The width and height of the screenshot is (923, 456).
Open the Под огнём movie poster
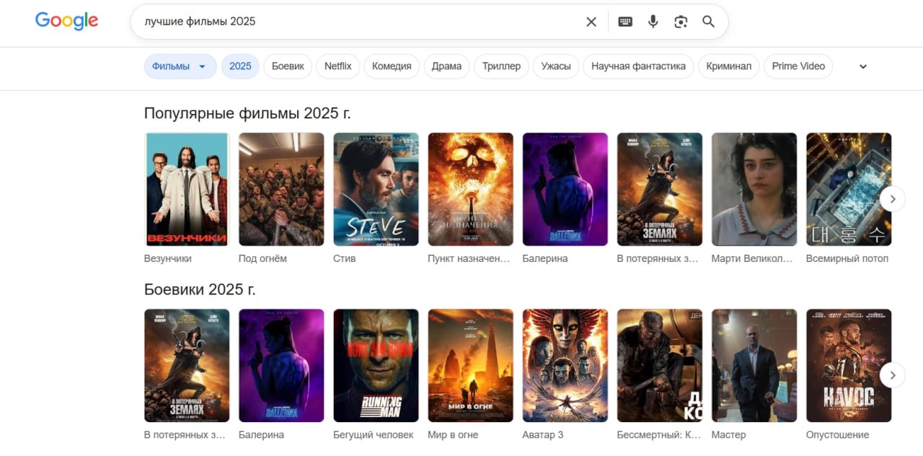[281, 189]
